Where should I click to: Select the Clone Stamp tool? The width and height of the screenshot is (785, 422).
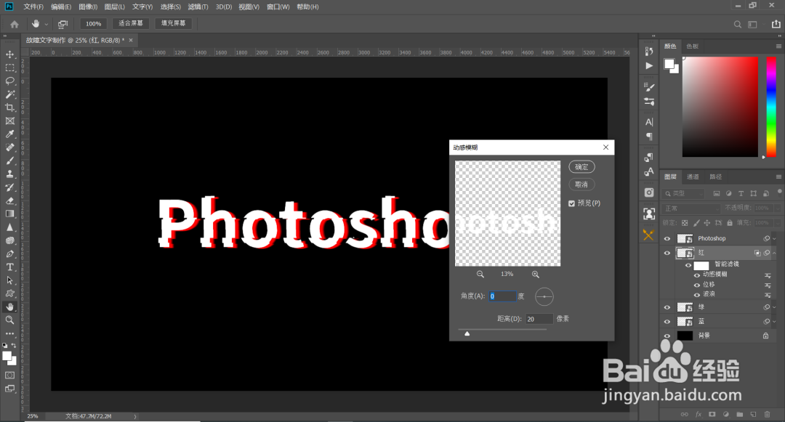click(9, 174)
